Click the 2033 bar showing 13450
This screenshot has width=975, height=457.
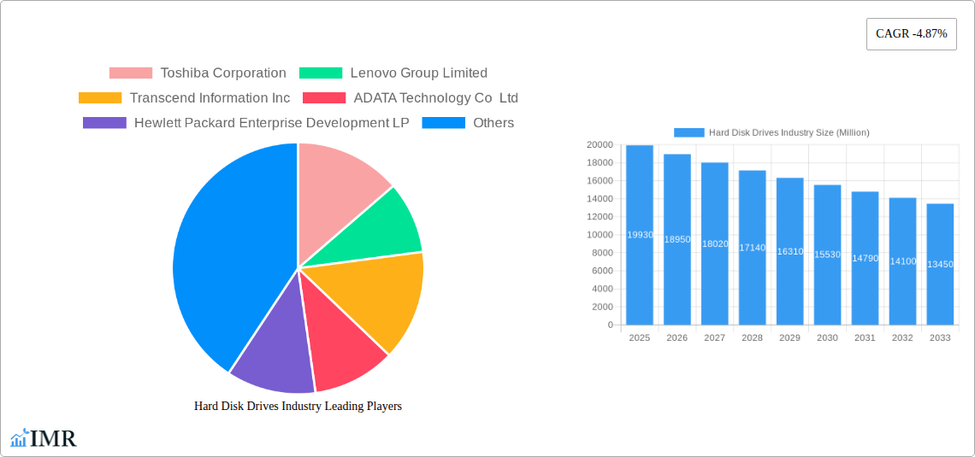click(940, 264)
